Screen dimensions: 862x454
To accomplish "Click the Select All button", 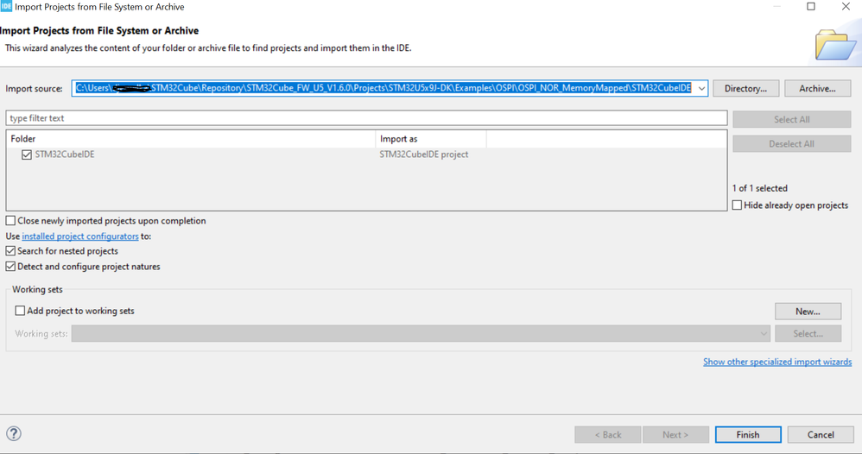I will [792, 119].
